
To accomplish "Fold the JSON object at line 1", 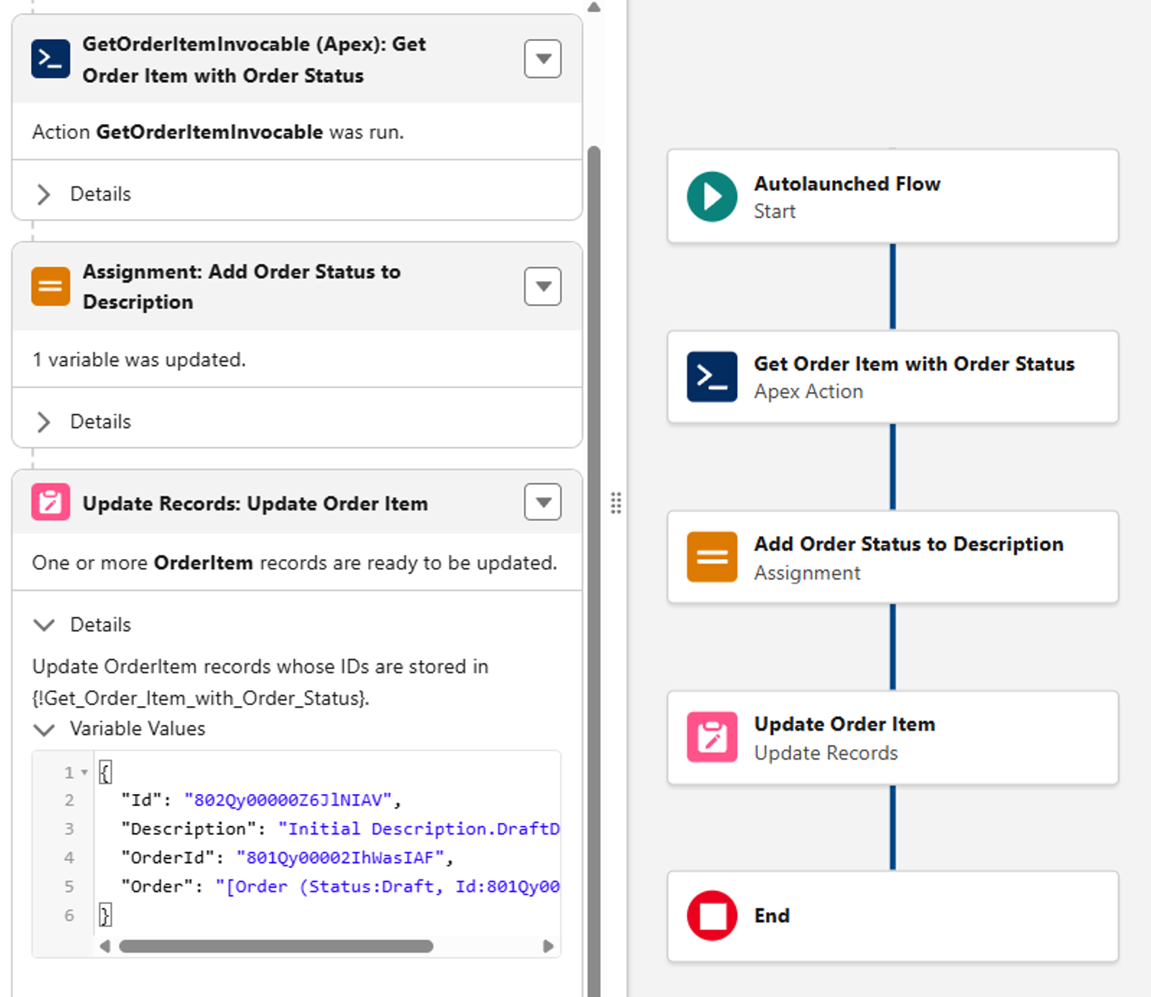I will click(85, 773).
